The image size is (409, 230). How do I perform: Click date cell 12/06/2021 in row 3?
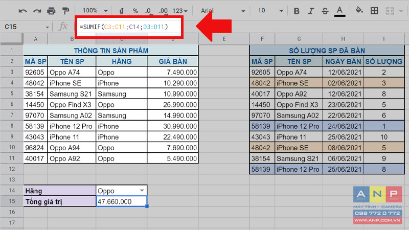343,72
